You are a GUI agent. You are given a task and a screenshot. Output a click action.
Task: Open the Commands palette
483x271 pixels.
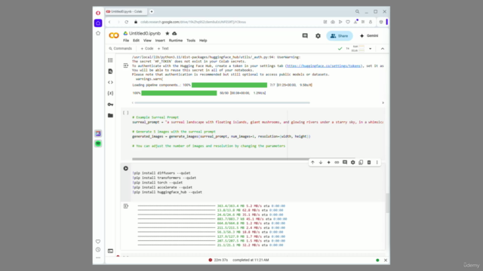(120, 48)
